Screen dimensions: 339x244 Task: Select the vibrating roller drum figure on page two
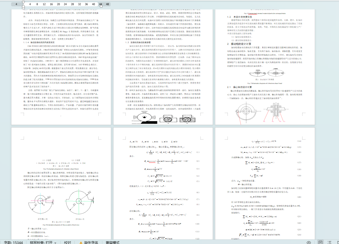coord(145,118)
